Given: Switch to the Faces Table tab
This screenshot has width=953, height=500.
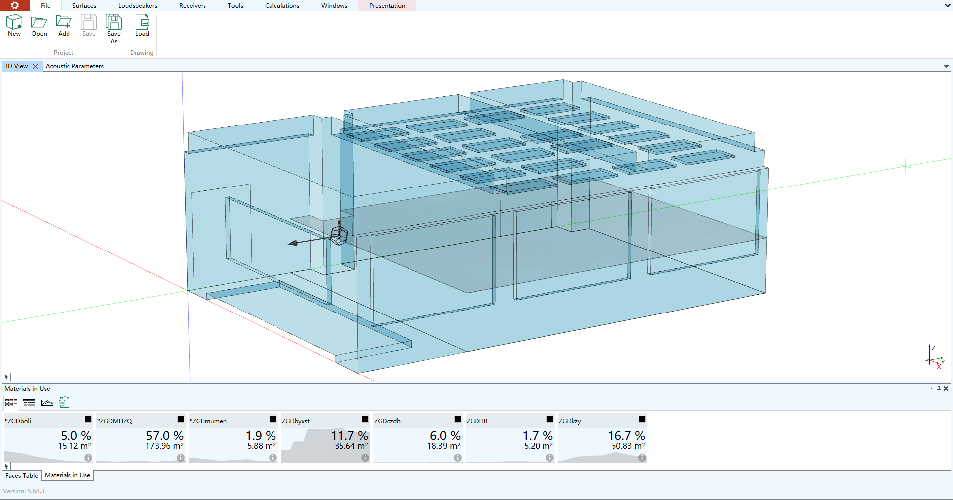Looking at the screenshot, I should click(22, 475).
